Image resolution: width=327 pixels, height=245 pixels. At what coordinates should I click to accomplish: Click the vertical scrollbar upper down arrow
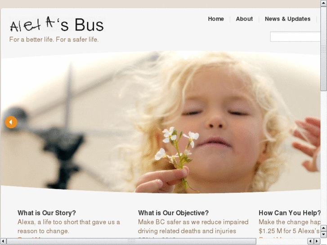click(323, 228)
